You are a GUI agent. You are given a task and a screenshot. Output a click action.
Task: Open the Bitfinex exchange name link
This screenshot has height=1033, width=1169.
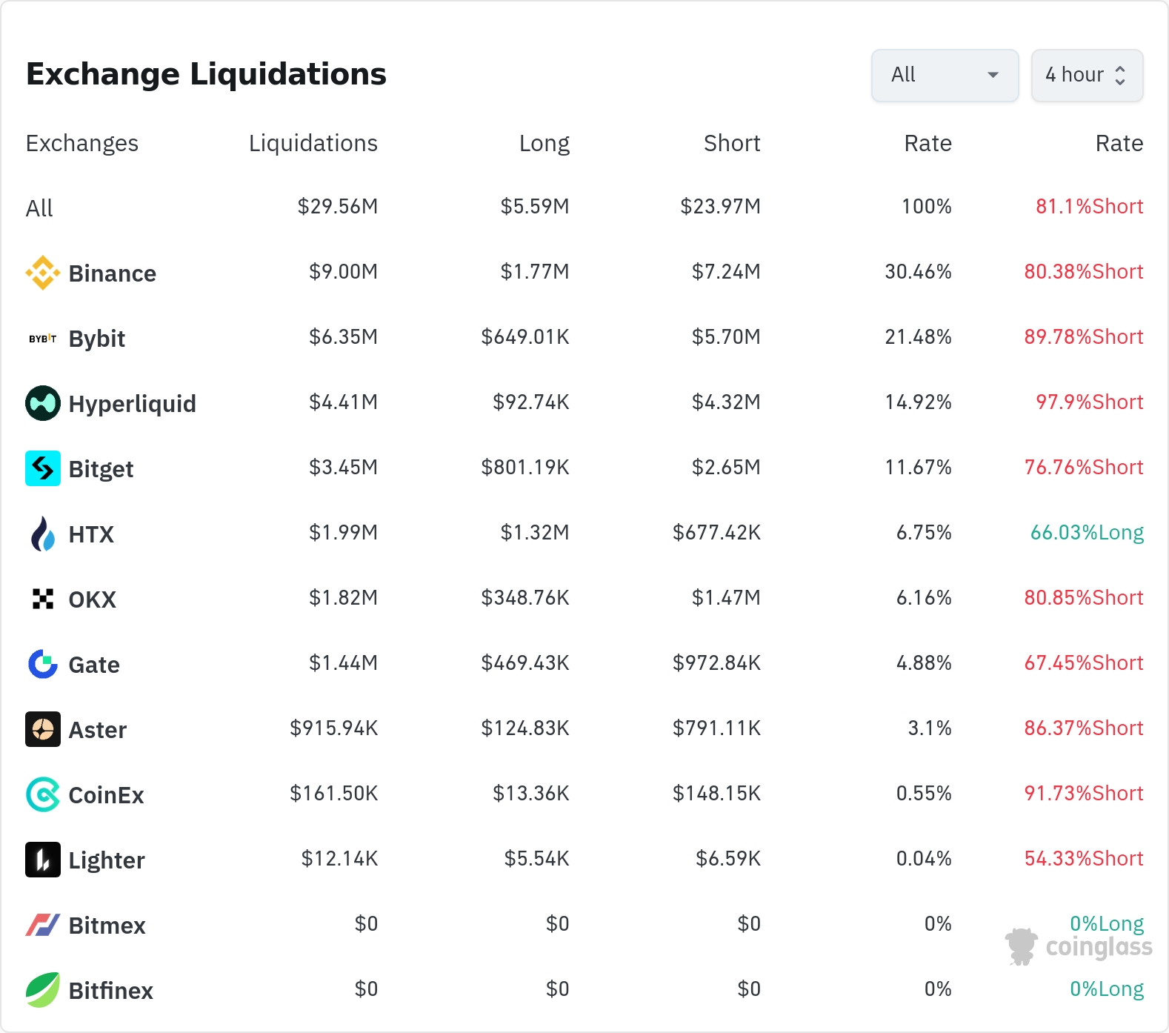[110, 991]
